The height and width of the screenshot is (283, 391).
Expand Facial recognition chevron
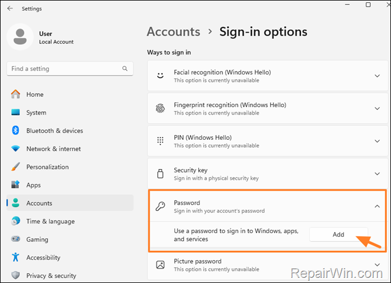pyautogui.click(x=377, y=76)
